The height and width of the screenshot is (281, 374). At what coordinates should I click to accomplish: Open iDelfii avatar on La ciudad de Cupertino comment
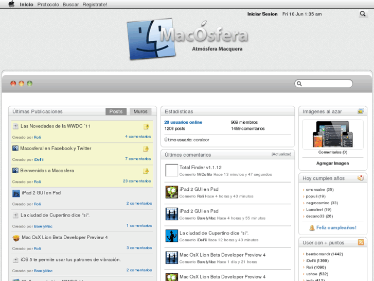click(172, 236)
